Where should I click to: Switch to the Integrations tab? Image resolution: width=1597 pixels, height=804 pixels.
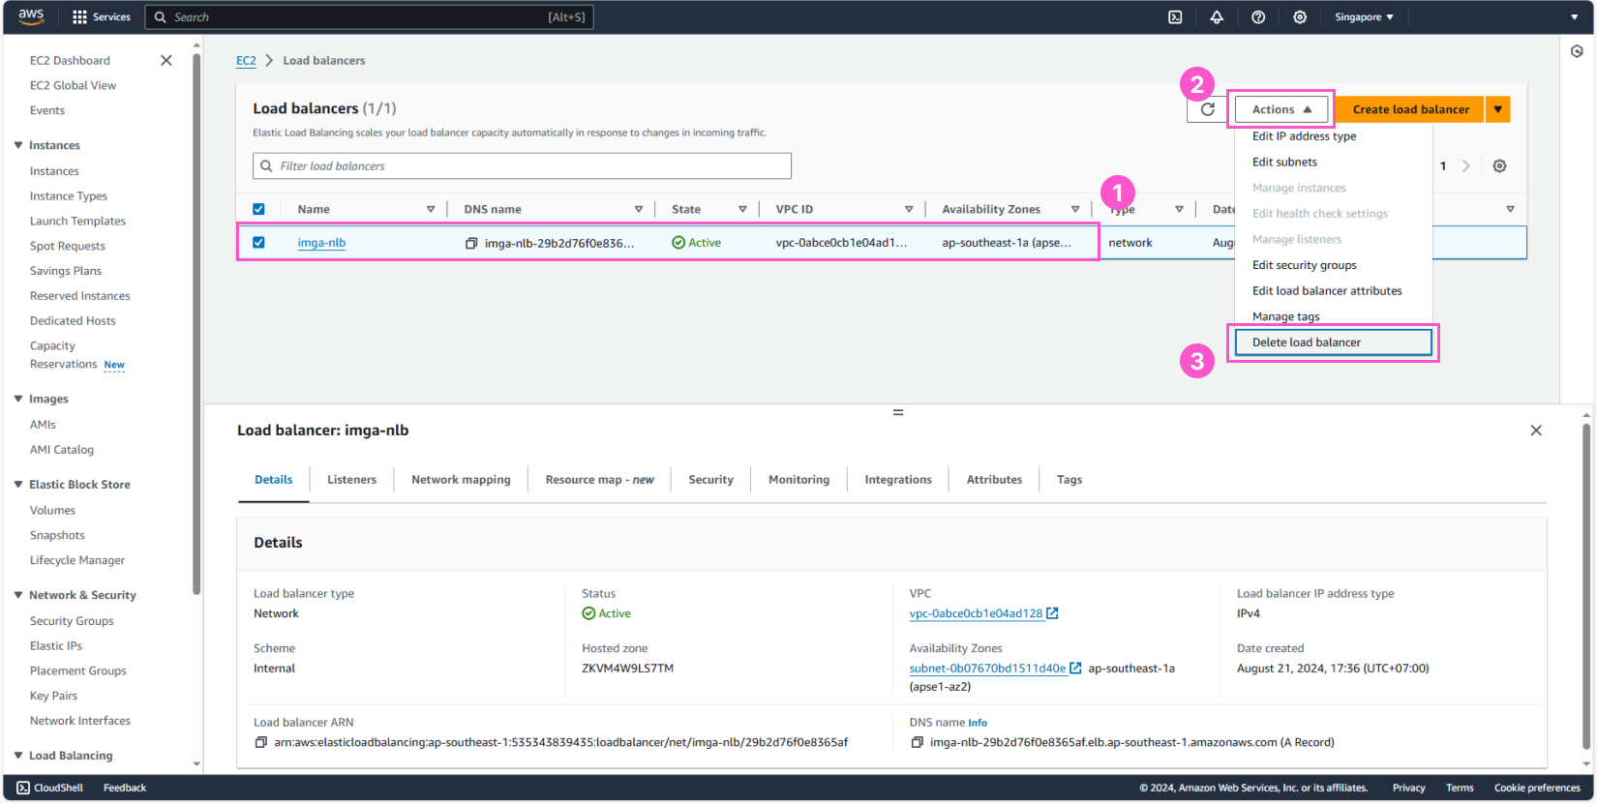[x=898, y=480]
